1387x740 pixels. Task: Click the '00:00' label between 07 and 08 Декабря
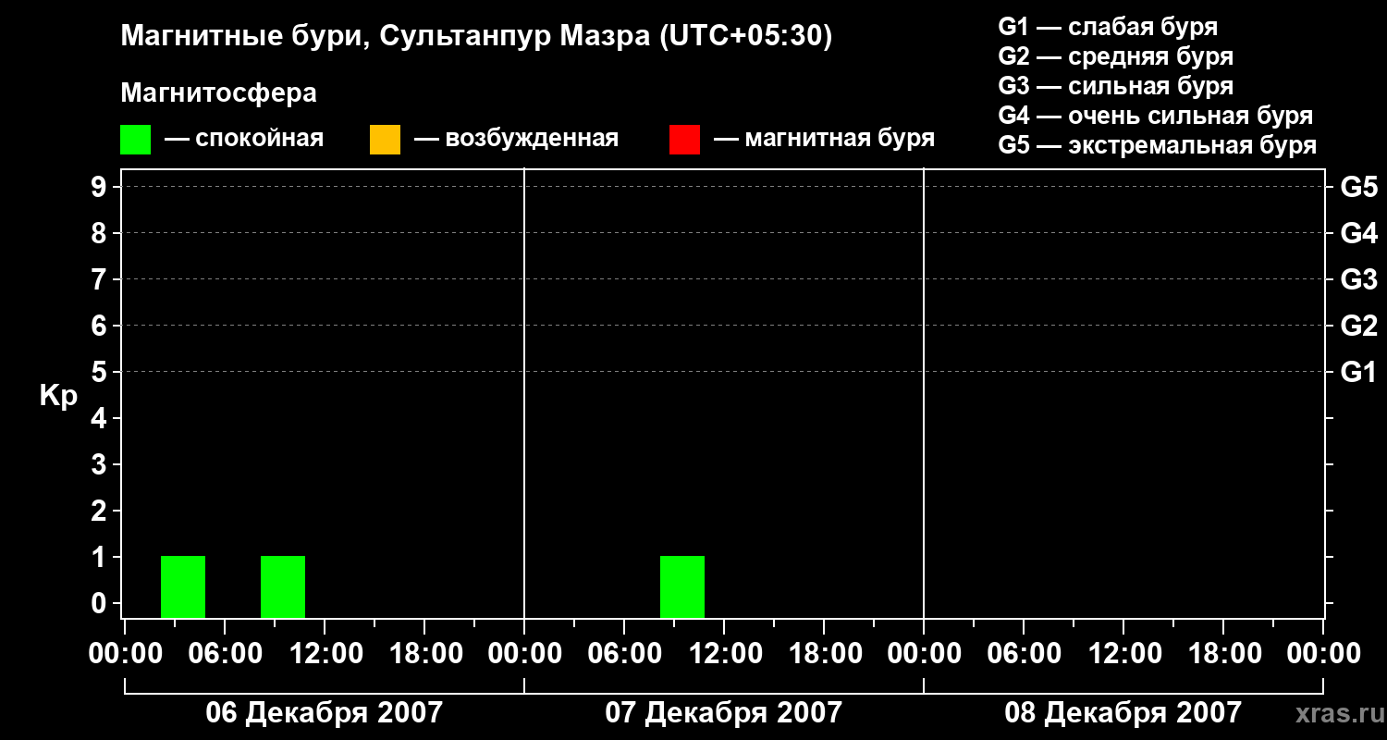pos(924,654)
